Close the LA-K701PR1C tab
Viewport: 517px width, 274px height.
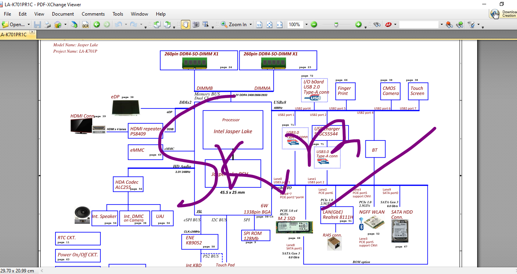(x=32, y=32)
